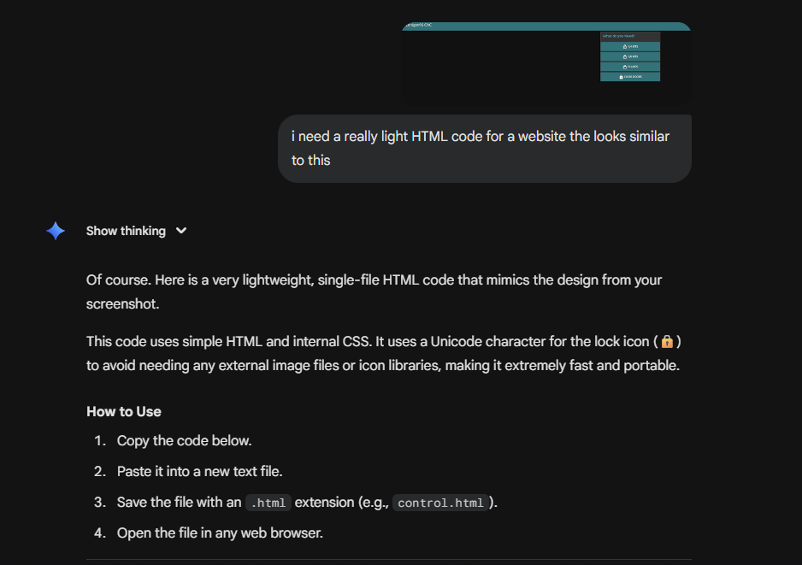Viewport: 802px width, 565px height.
Task: Click "what do you need?" panel header in image
Action: point(630,36)
